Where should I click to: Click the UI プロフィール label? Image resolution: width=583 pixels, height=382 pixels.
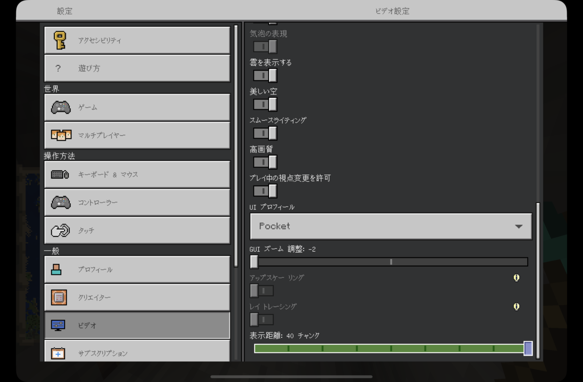(272, 207)
